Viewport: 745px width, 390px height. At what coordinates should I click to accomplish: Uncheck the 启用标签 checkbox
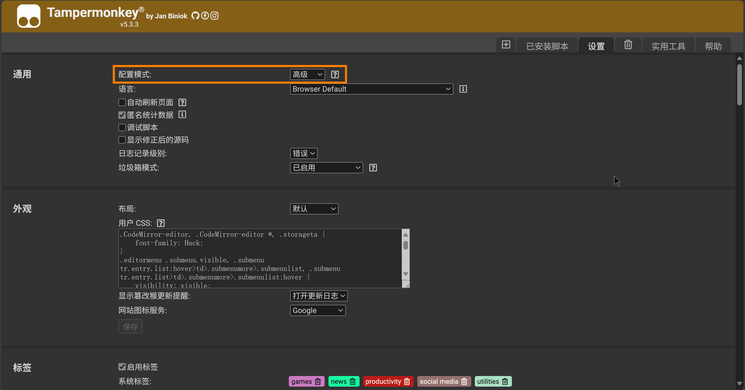122,367
